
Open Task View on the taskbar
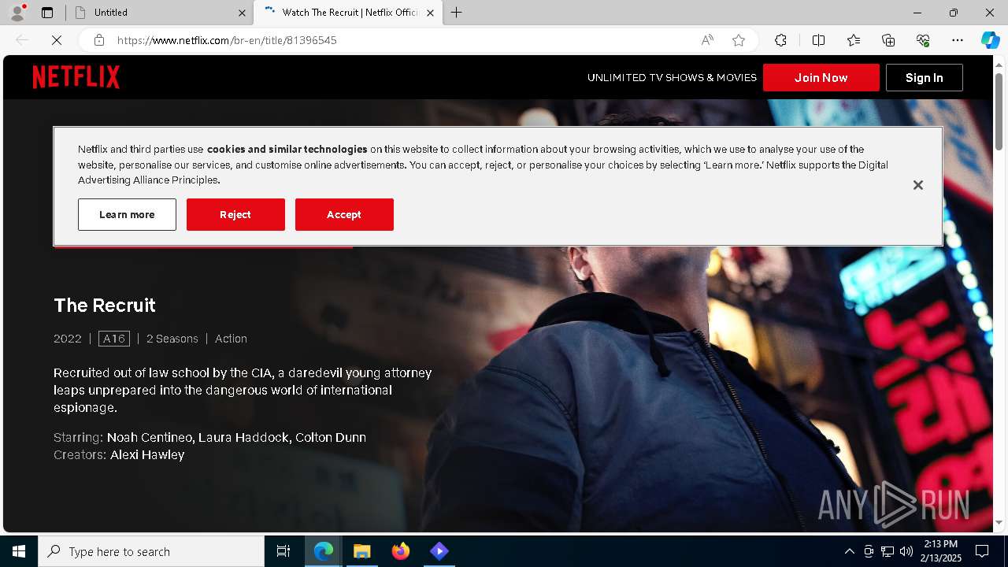[x=283, y=551]
